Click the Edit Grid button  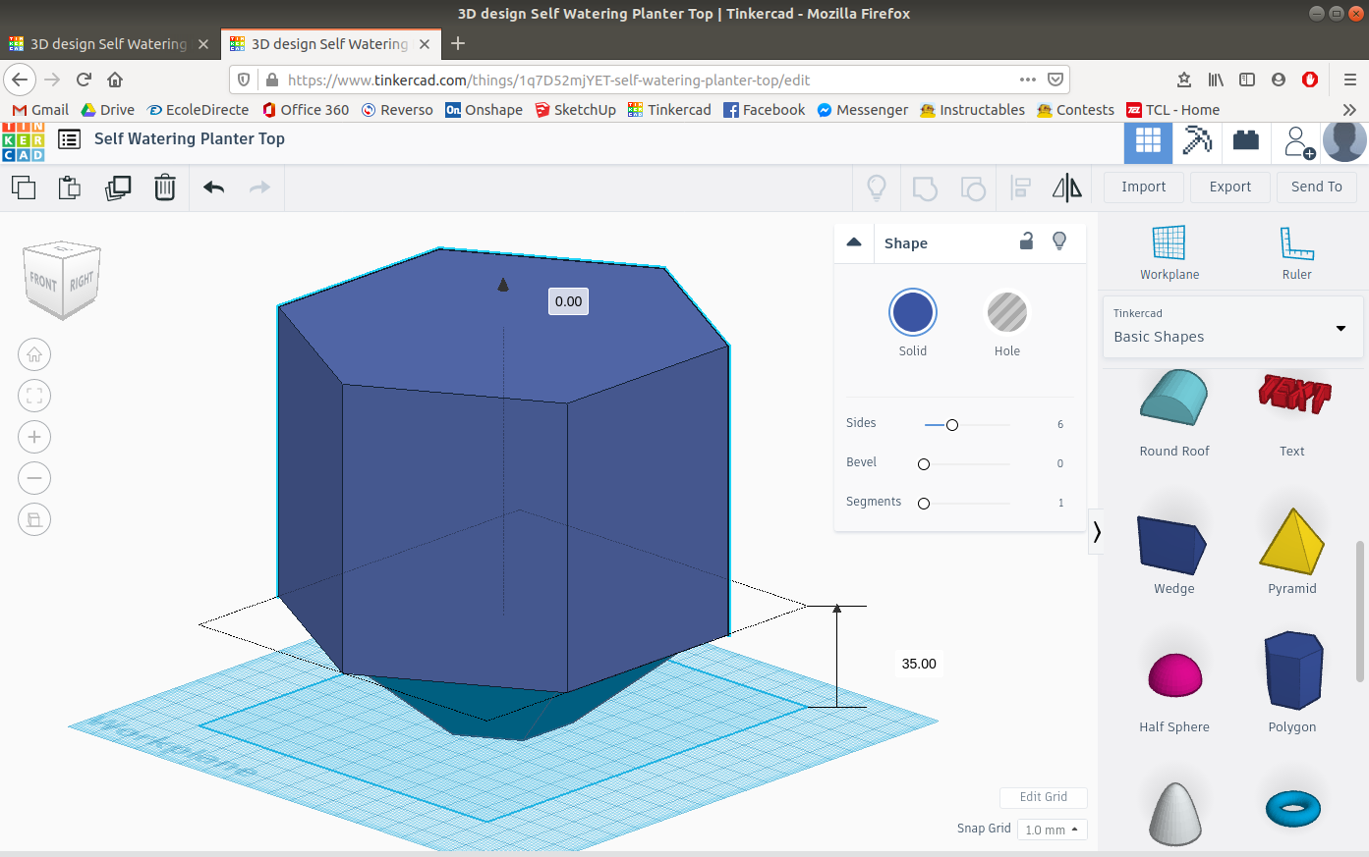[1044, 797]
